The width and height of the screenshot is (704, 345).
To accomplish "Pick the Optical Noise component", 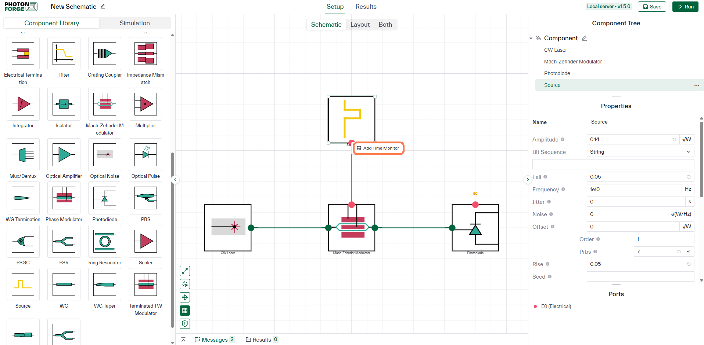I will coord(105,155).
